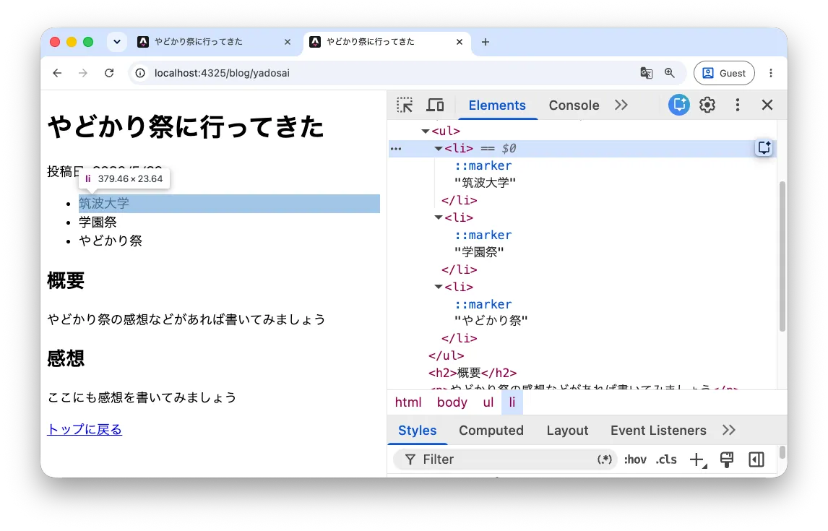Viewport: 828px width, 531px height.
Task: Open the DevTools three-dot customize menu
Action: point(737,105)
